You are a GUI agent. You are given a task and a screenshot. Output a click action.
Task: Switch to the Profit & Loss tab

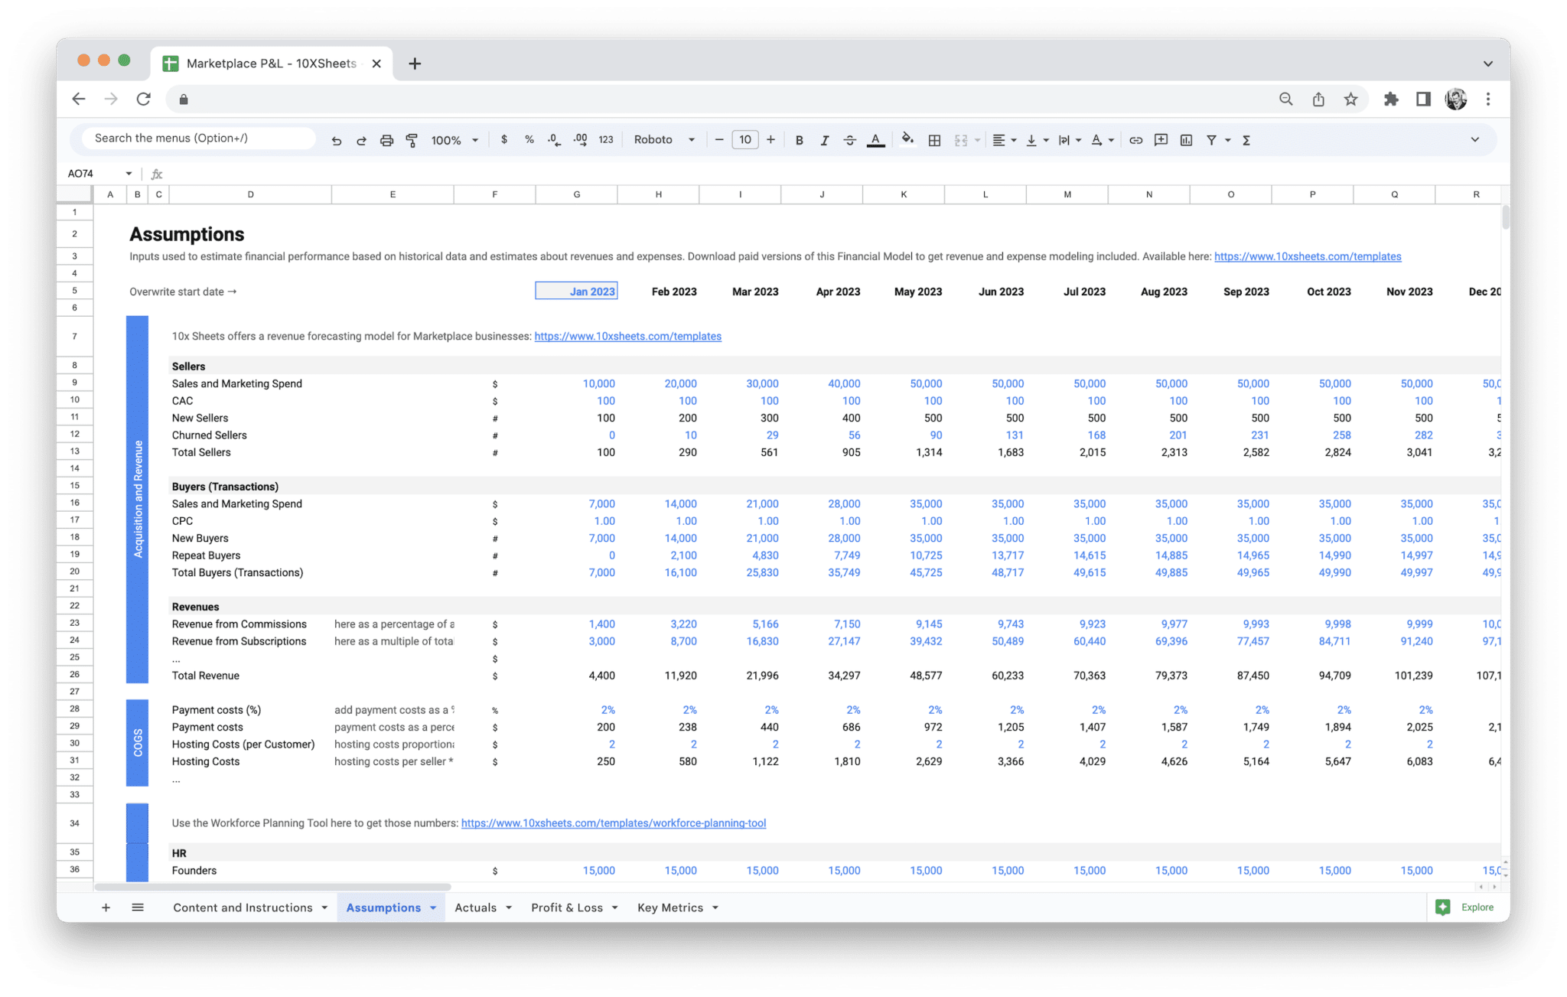(567, 907)
